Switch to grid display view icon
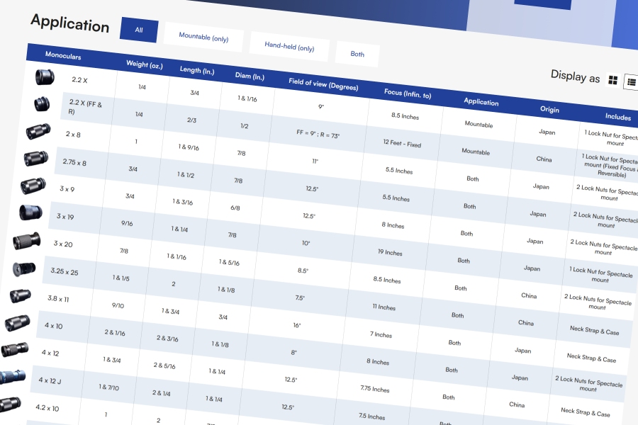 point(613,80)
